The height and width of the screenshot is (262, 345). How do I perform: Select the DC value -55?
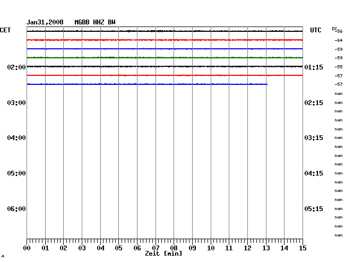(x=339, y=67)
